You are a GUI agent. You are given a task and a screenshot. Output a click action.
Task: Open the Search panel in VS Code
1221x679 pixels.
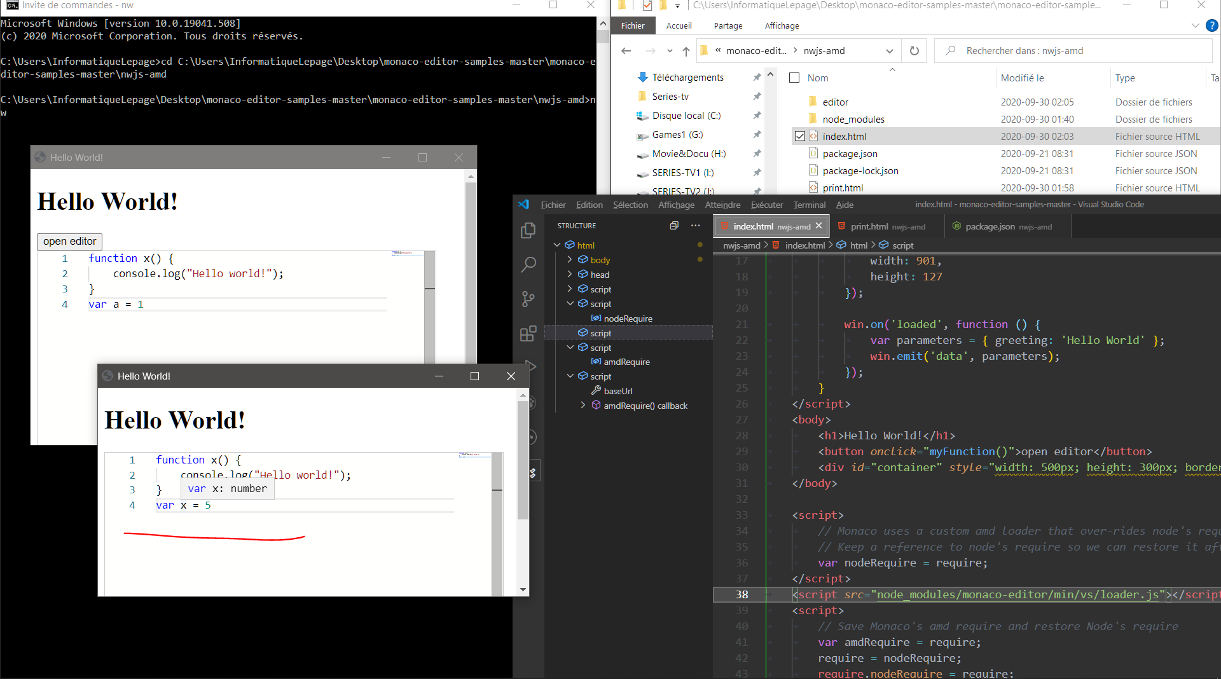pos(528,264)
